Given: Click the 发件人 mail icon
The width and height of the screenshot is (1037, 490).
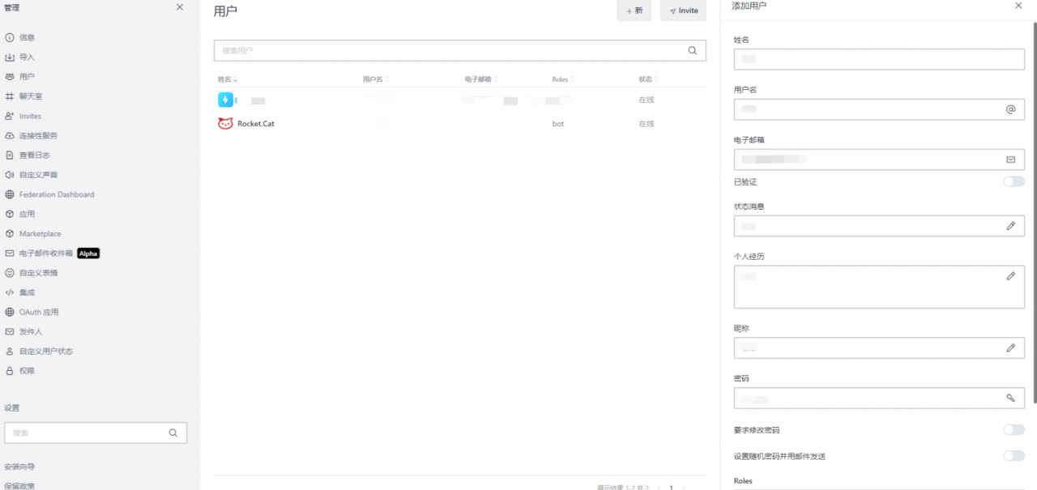Looking at the screenshot, I should (10, 331).
